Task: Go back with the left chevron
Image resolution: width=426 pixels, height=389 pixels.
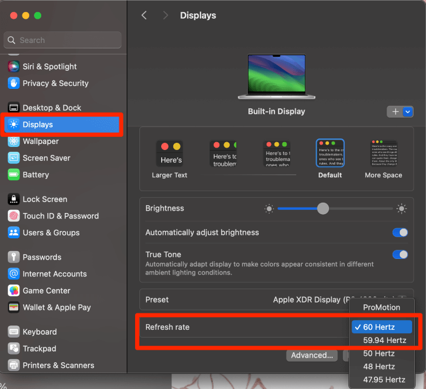Action: 144,16
